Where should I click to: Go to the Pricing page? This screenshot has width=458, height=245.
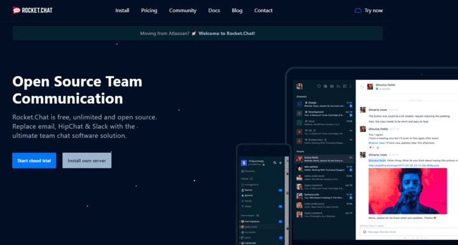(149, 11)
